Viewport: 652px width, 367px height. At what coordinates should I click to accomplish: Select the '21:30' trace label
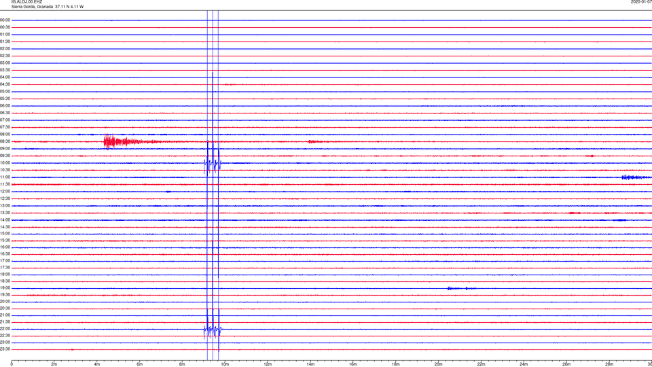tap(5, 322)
